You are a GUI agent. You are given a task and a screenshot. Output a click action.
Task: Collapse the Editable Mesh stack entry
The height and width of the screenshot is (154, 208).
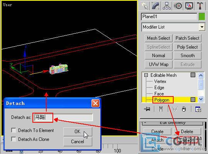point(146,75)
